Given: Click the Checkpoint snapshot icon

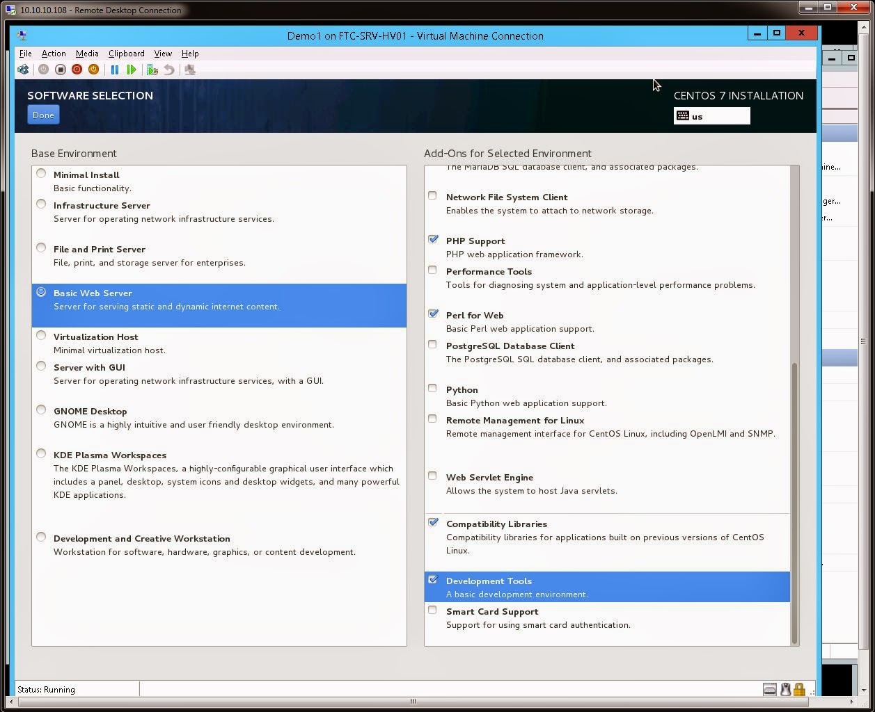Looking at the screenshot, I should [x=152, y=70].
